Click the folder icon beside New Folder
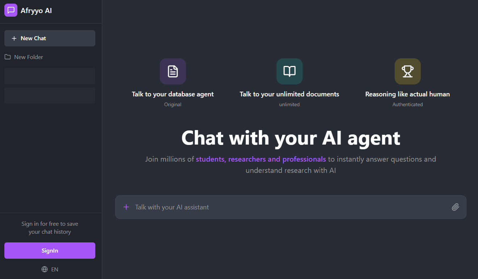Image resolution: width=478 pixels, height=279 pixels. [7, 57]
